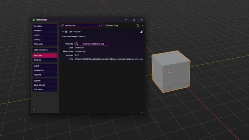This screenshot has width=249, height=140.
Task: Open the Input preferences section
Action: tap(45, 66)
